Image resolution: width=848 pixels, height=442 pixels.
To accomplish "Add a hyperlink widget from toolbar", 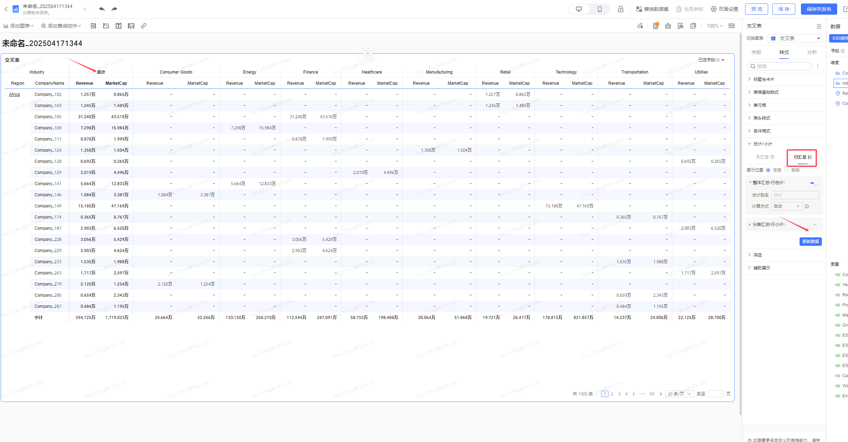I will (x=144, y=26).
